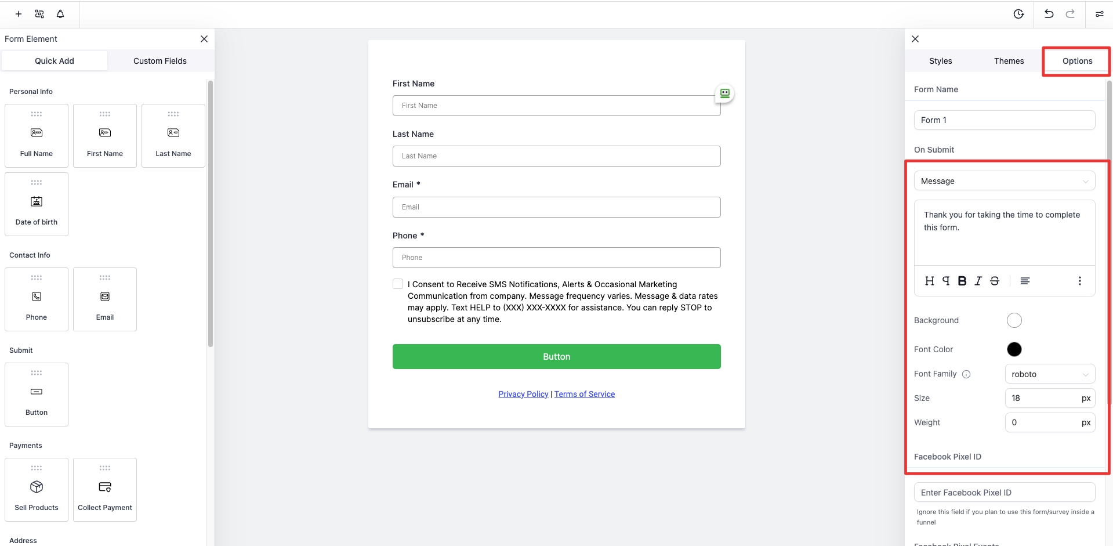
Task: Open the Privacy Policy link
Action: point(523,394)
